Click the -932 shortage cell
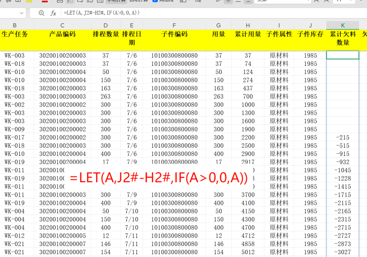This screenshot has height=257, width=367. [x=343, y=162]
